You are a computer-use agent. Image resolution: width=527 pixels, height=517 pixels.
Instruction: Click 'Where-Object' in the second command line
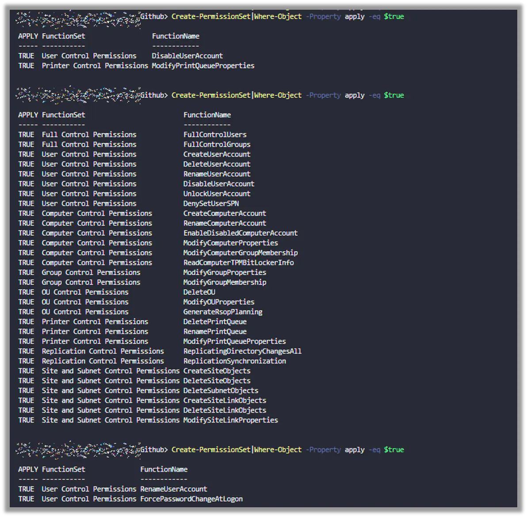pyautogui.click(x=278, y=95)
